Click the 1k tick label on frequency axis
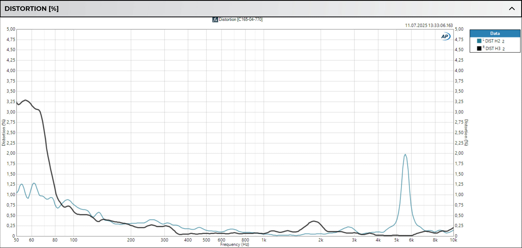522x248 pixels. (x=264, y=240)
